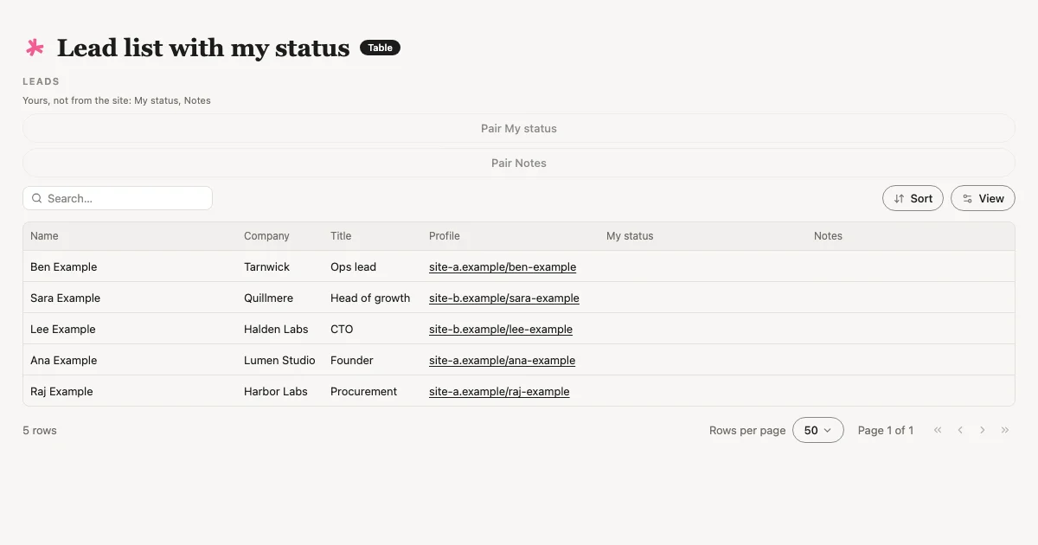Viewport: 1038px width, 545px height.
Task: Focus the Search input field
Action: tap(118, 198)
